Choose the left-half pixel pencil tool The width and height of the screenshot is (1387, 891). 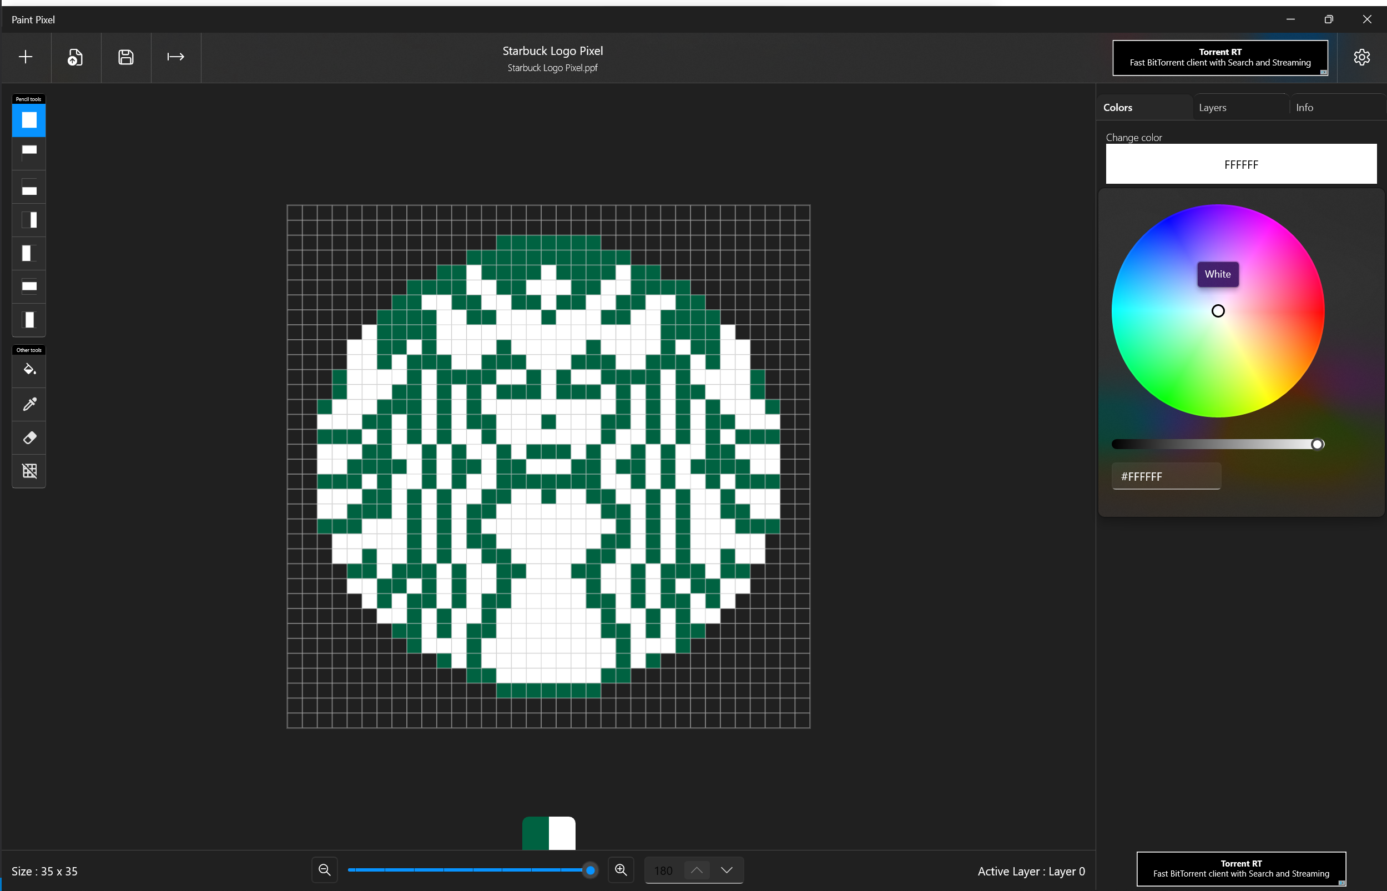(x=29, y=253)
